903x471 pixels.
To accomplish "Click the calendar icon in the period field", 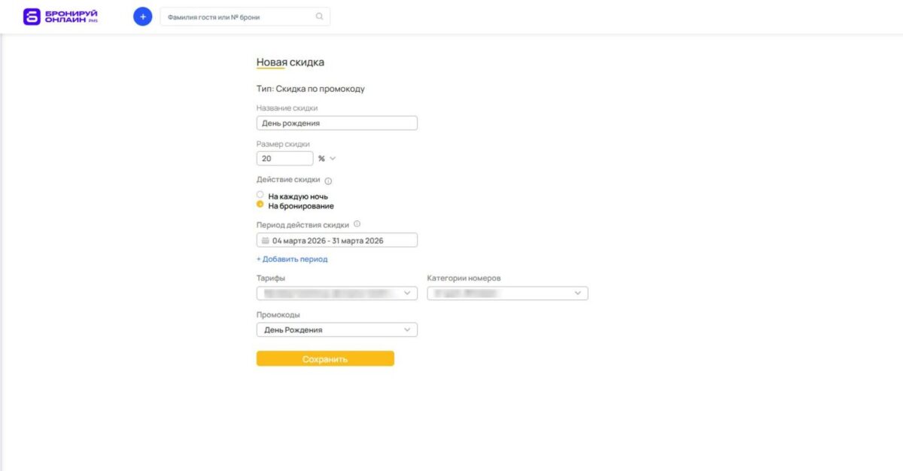I will point(265,240).
